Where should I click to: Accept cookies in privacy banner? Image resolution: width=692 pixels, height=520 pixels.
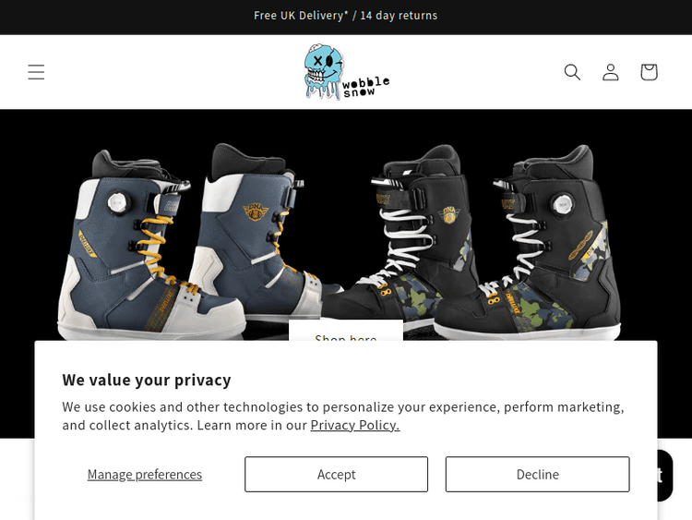tap(336, 474)
